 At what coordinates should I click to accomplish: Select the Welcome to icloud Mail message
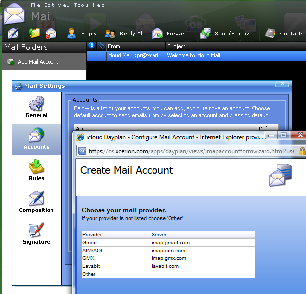point(196,56)
